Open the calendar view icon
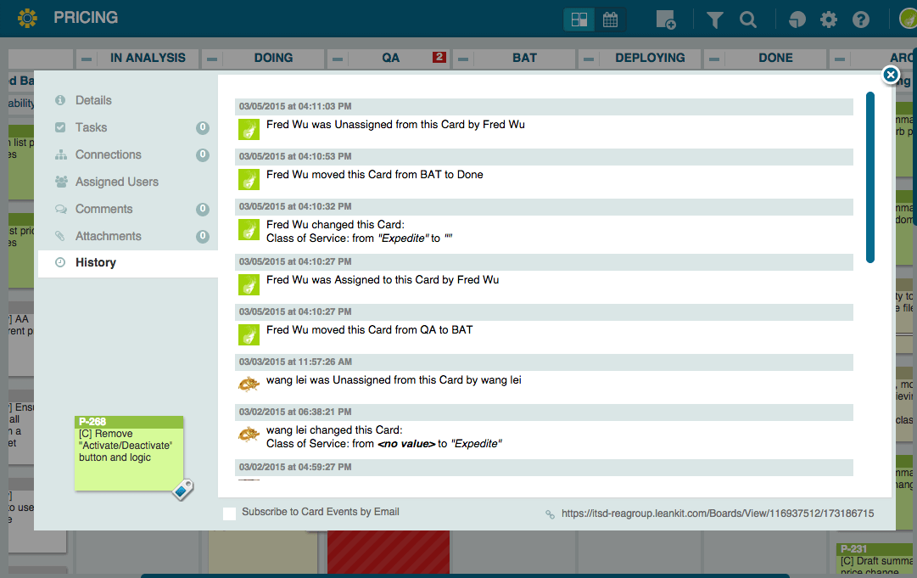The image size is (917, 578). click(610, 20)
